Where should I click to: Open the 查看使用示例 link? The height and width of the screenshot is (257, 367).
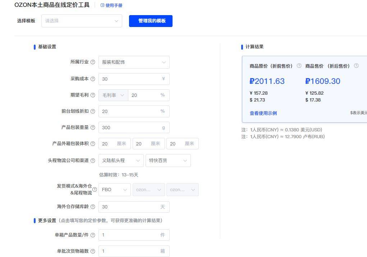263,113
